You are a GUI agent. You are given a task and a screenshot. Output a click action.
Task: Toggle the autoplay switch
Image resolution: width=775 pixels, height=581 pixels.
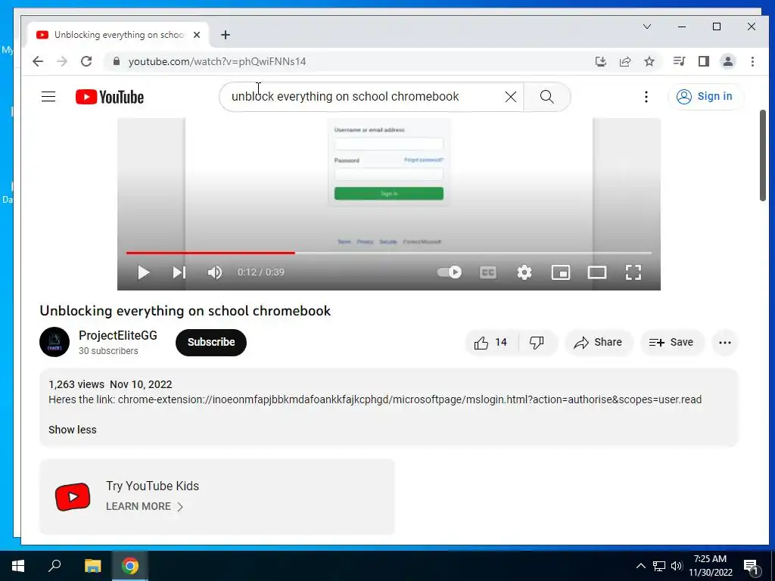point(450,272)
